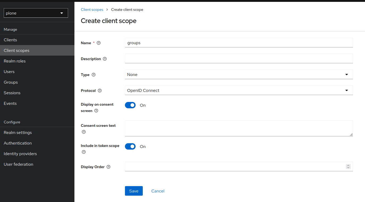Click inside the Consent screen text area
This screenshot has width=365, height=202.
tap(239, 128)
